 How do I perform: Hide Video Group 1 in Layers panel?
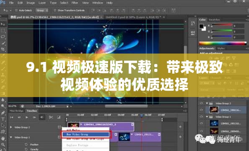(201, 117)
